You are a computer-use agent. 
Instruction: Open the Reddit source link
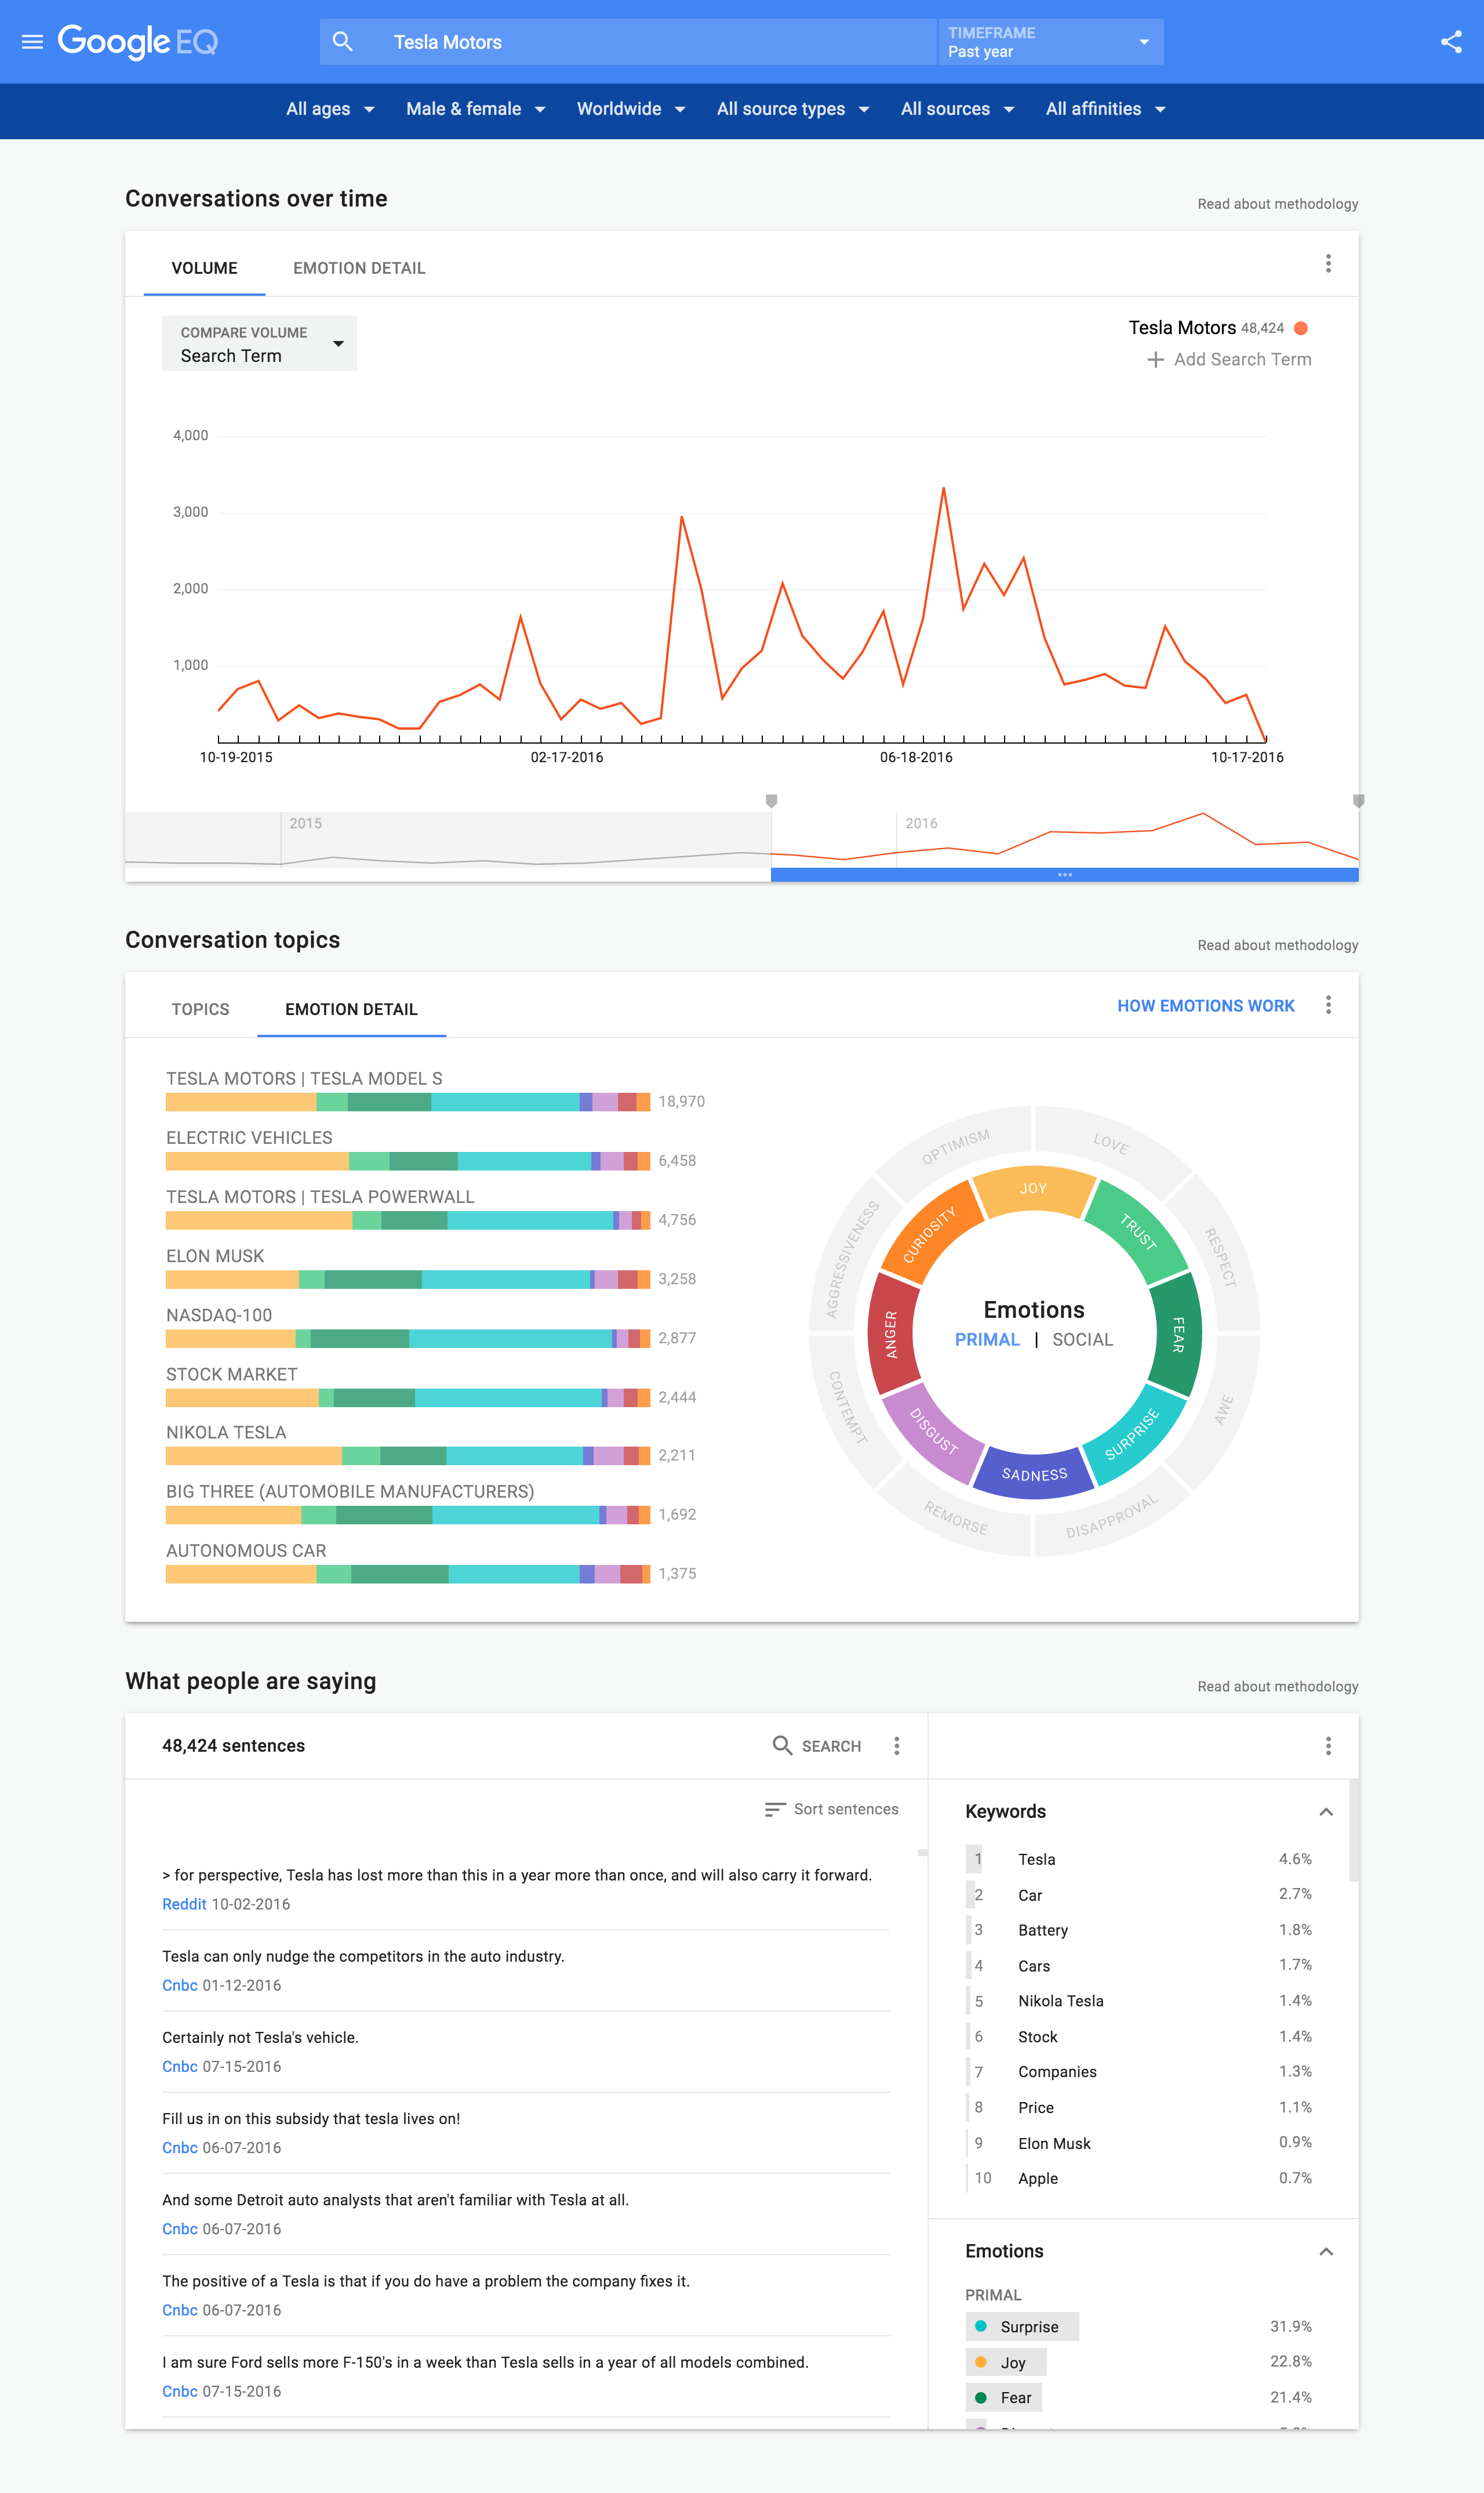pos(184,1904)
